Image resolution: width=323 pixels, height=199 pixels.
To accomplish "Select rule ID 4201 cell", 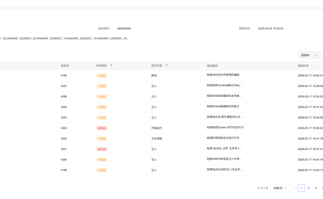I will click(x=63, y=149).
